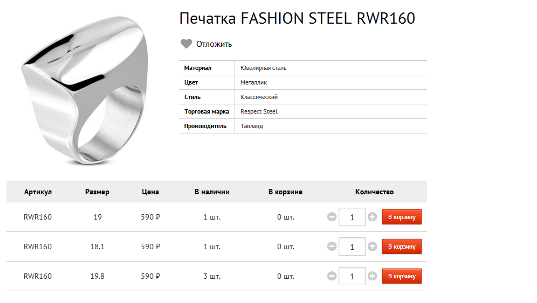Click Respect Steel brand value
The height and width of the screenshot is (303, 537).
[259, 111]
